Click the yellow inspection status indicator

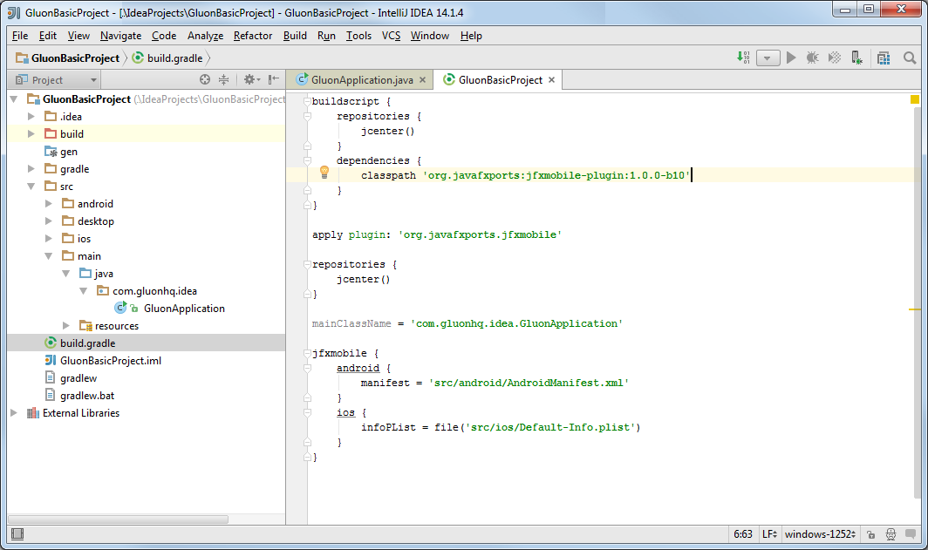915,99
